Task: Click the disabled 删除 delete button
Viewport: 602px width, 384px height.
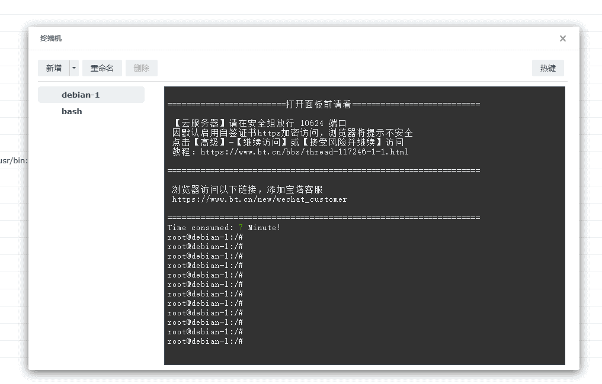Action: click(x=141, y=67)
